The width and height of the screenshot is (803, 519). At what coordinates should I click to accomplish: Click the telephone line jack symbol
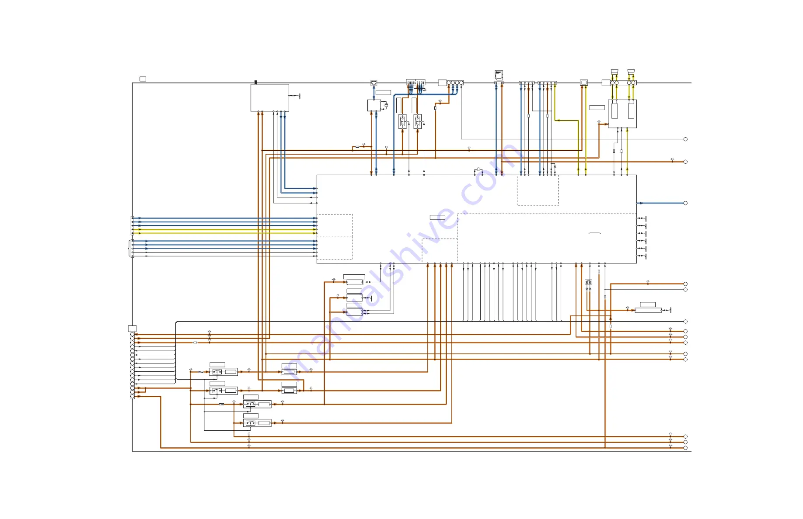(374, 83)
